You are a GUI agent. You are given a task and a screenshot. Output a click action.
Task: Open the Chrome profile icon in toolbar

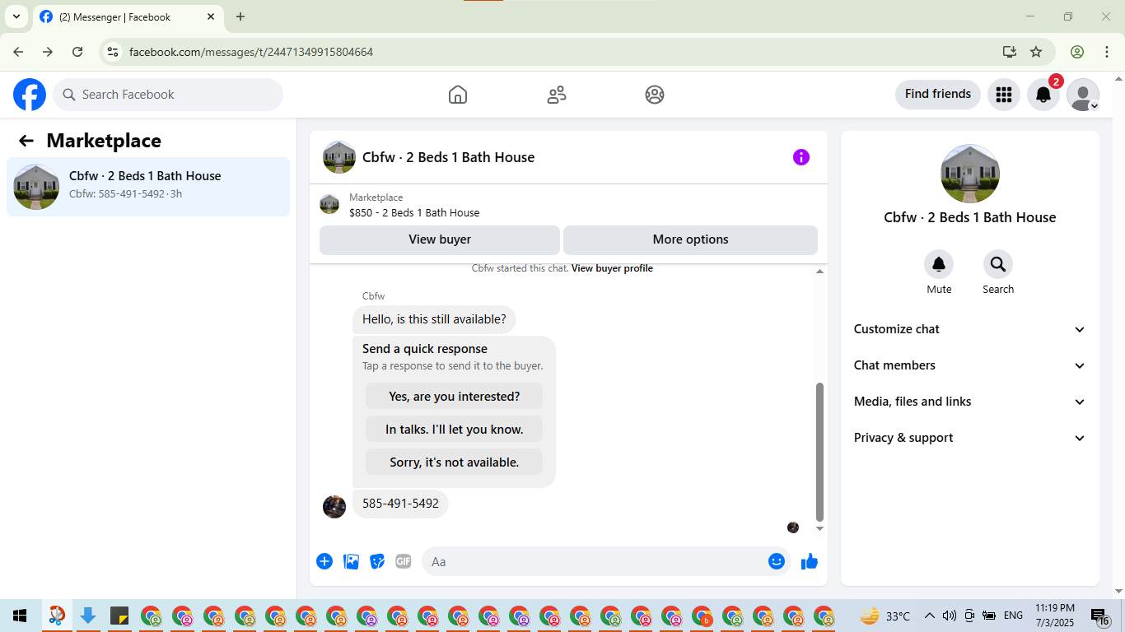1077,52
